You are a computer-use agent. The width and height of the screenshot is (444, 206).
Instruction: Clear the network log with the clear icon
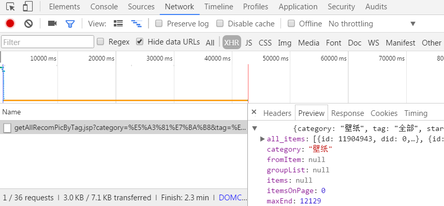(28, 23)
